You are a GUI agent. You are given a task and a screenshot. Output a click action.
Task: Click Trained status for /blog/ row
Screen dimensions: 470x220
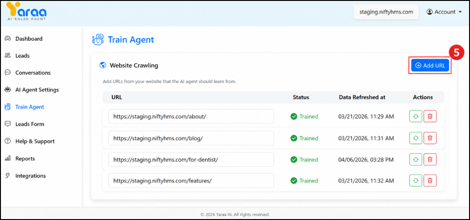[x=304, y=138]
